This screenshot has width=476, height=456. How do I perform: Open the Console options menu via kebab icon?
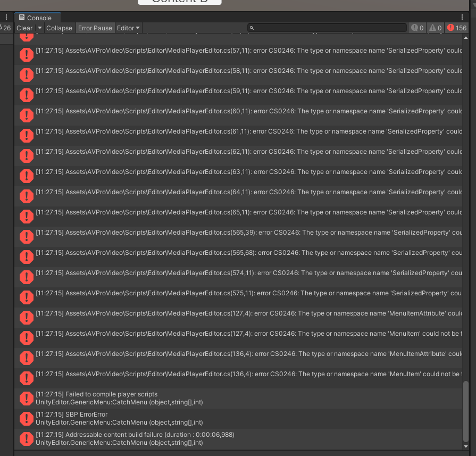click(x=462, y=17)
